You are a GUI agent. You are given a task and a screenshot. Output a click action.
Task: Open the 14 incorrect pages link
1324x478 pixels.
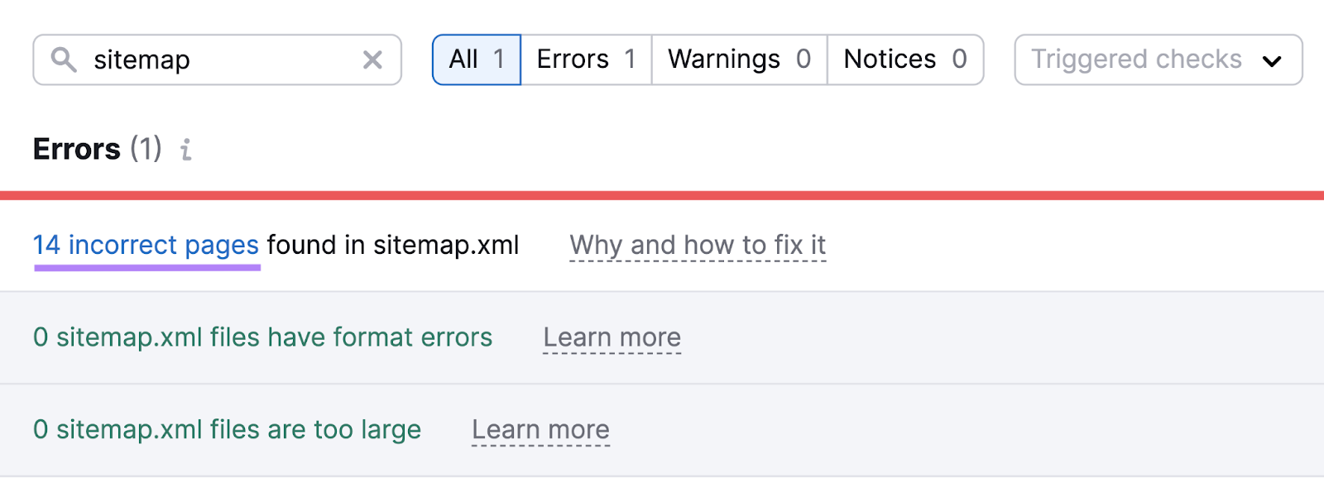click(146, 245)
